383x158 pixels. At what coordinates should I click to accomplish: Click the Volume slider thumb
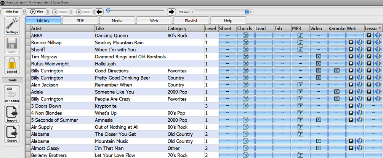[247, 12]
